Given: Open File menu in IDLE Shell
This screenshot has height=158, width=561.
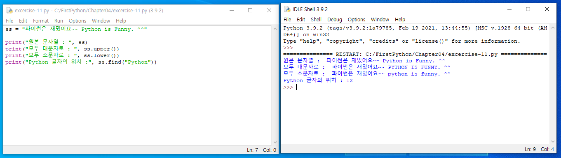Looking at the screenshot, I should click(287, 19).
